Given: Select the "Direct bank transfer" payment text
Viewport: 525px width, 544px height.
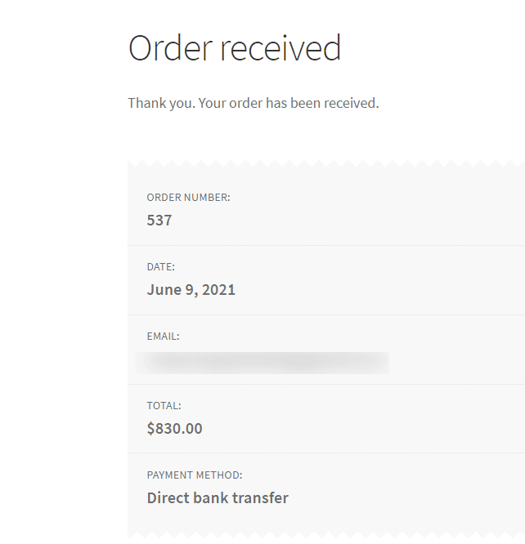Looking at the screenshot, I should [x=218, y=498].
